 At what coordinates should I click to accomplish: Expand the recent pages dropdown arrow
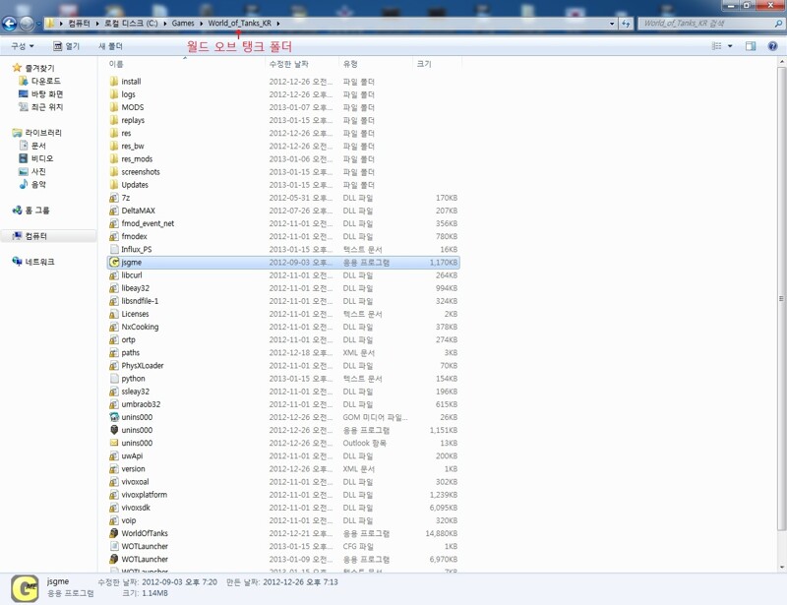pos(38,24)
